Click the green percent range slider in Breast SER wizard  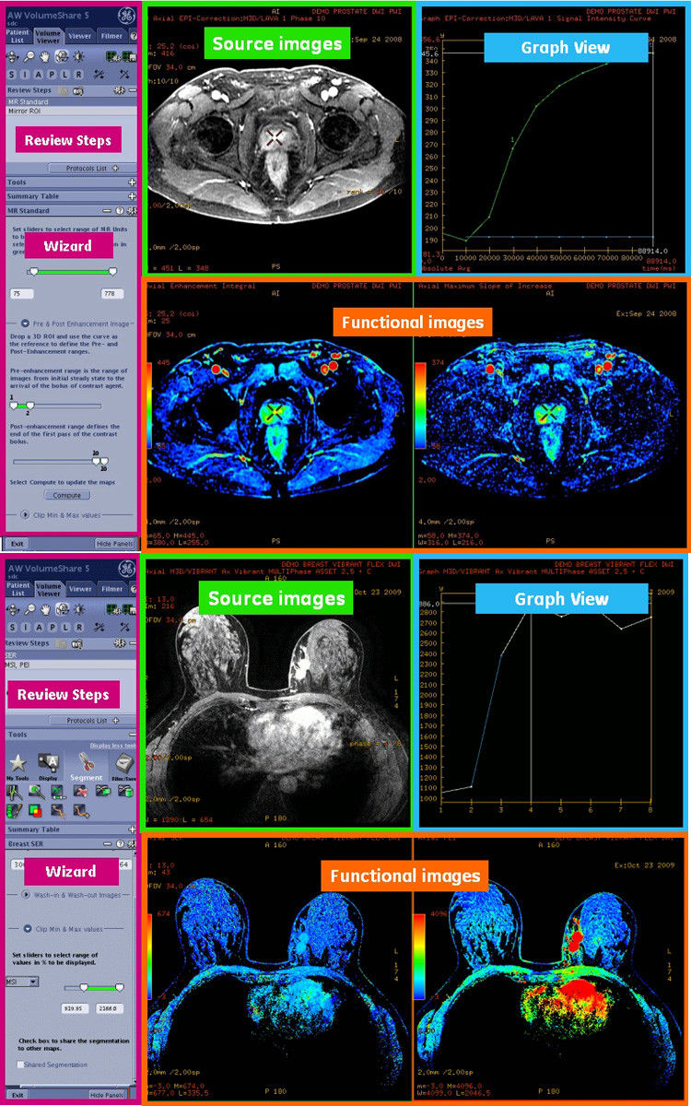pos(94,987)
